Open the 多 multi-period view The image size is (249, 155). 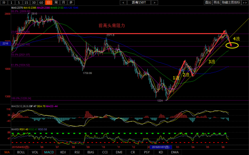71,2
